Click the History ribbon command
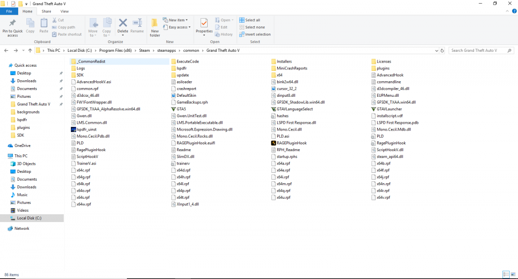Viewport: 518px width, 279px height. pos(224,34)
